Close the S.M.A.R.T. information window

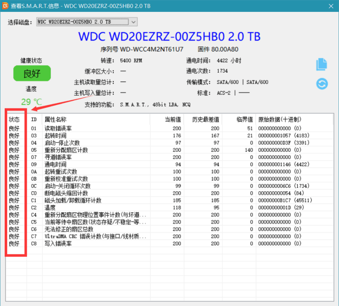(331, 6)
